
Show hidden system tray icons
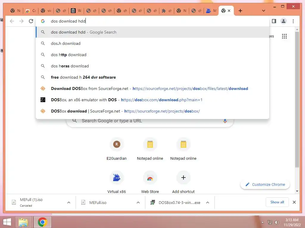point(263,222)
